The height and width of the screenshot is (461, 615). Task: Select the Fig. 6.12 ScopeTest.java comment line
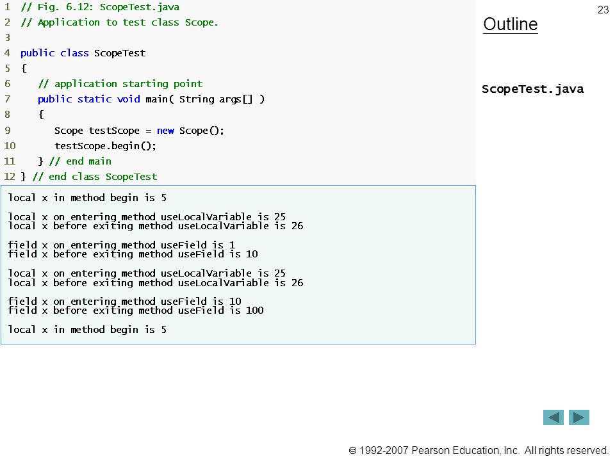pos(100,7)
